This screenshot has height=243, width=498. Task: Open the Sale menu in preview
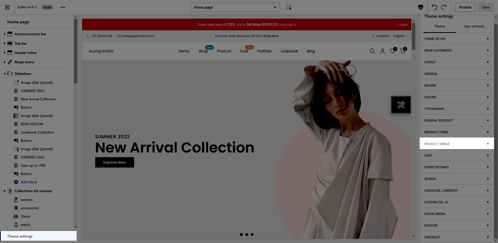pos(244,51)
